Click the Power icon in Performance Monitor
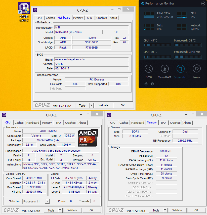The image size is (207, 215). 196,69
